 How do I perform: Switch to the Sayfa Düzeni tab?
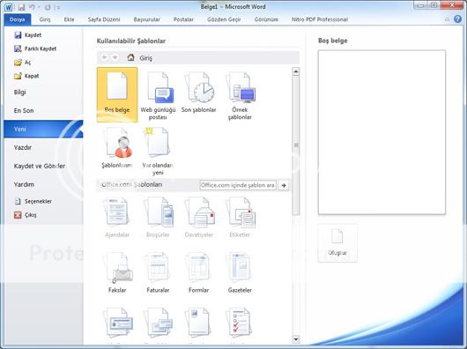click(104, 19)
